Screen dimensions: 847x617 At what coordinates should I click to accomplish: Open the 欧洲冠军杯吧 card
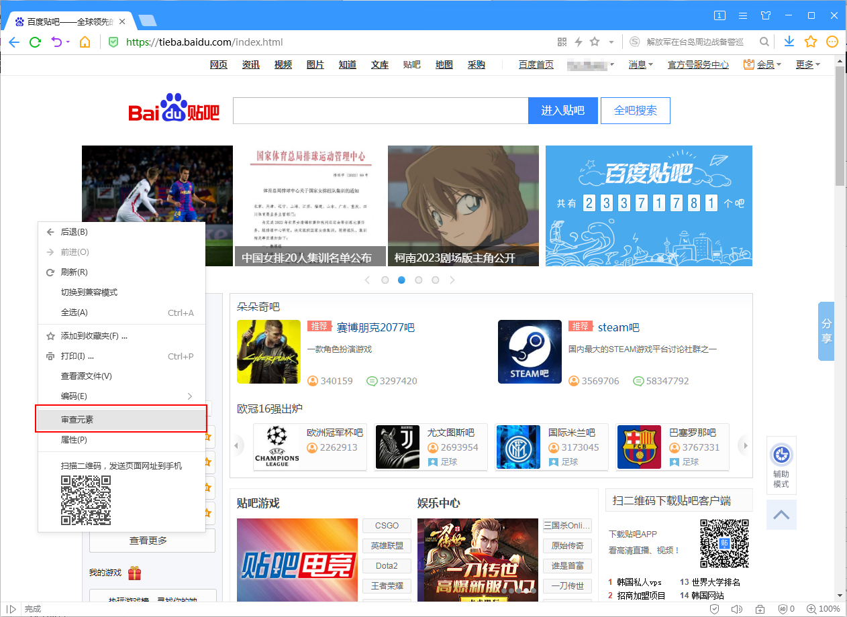(310, 447)
